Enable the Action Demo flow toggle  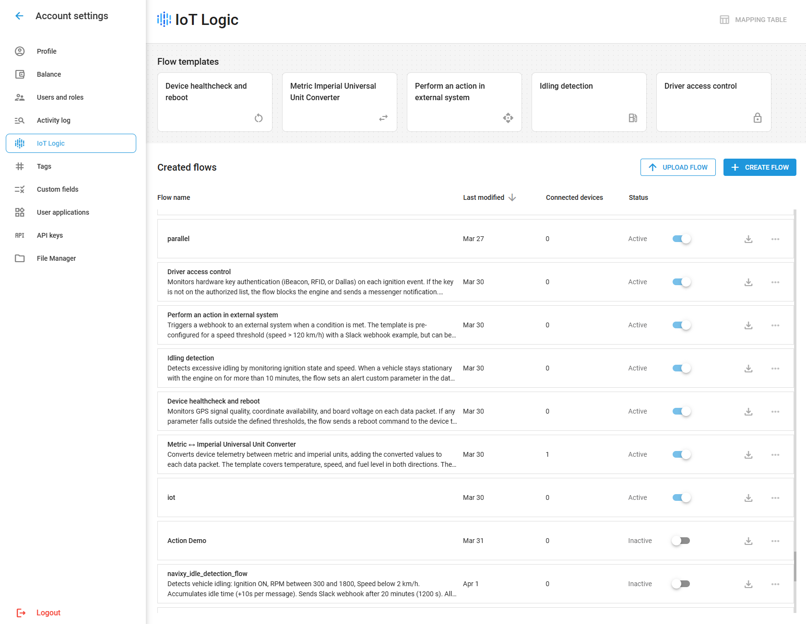(x=681, y=541)
